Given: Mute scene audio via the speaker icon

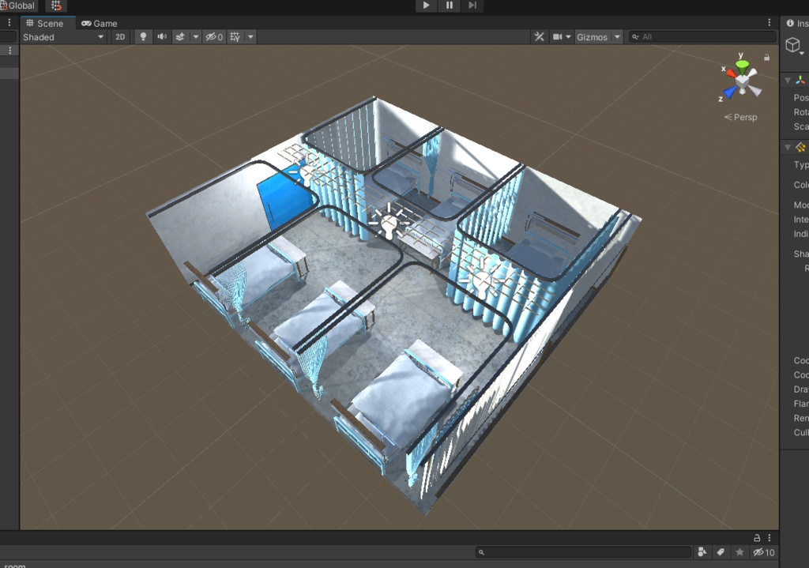Looking at the screenshot, I should point(163,36).
